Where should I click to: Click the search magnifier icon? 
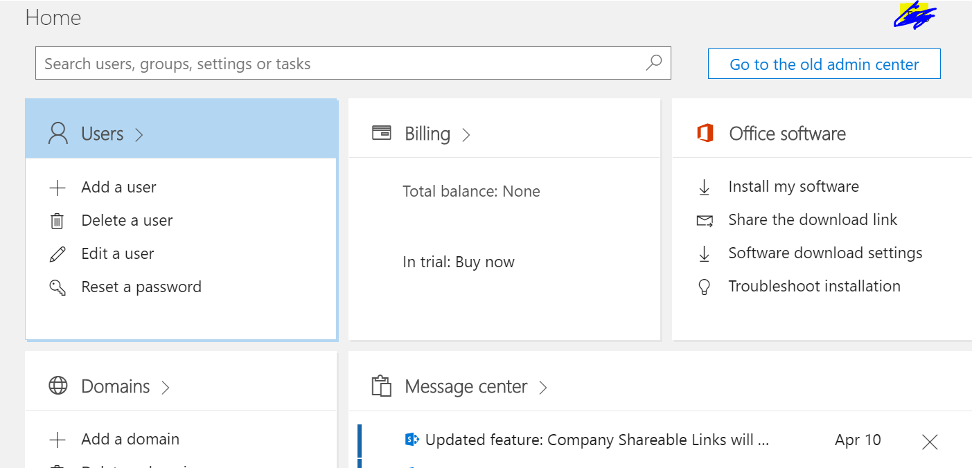653,63
